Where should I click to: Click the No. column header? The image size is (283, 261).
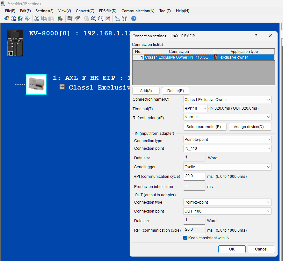[x=138, y=51]
